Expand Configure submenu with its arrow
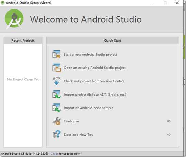 169,121
